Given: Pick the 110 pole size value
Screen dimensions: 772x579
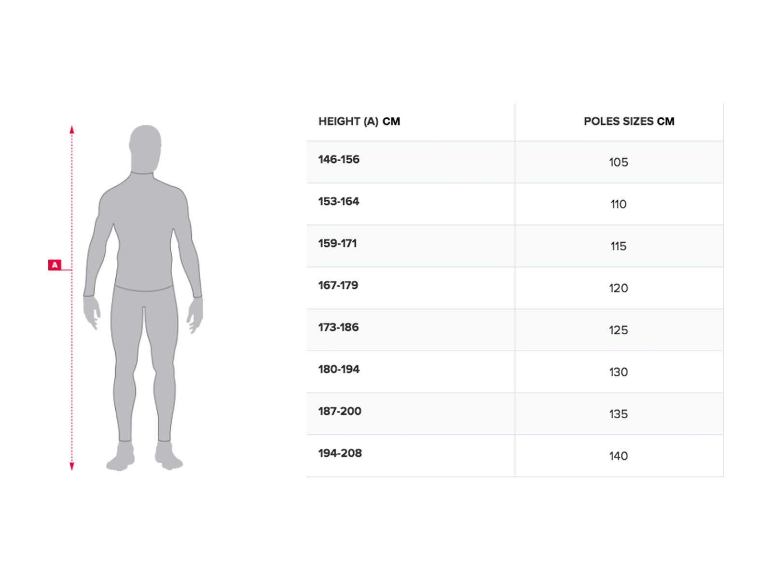Looking at the screenshot, I should tap(618, 205).
